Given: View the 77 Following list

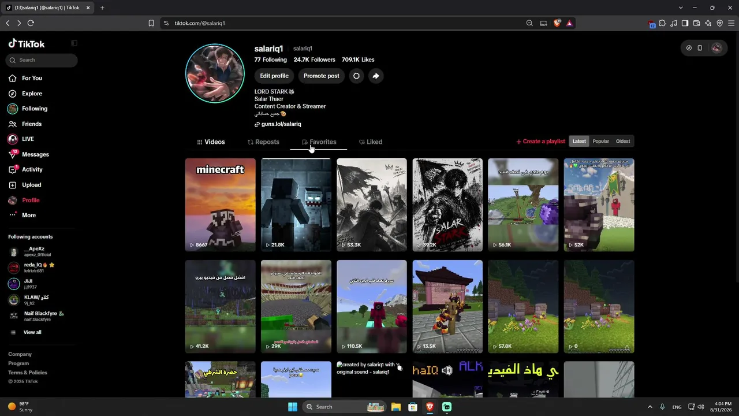Looking at the screenshot, I should pos(271,60).
